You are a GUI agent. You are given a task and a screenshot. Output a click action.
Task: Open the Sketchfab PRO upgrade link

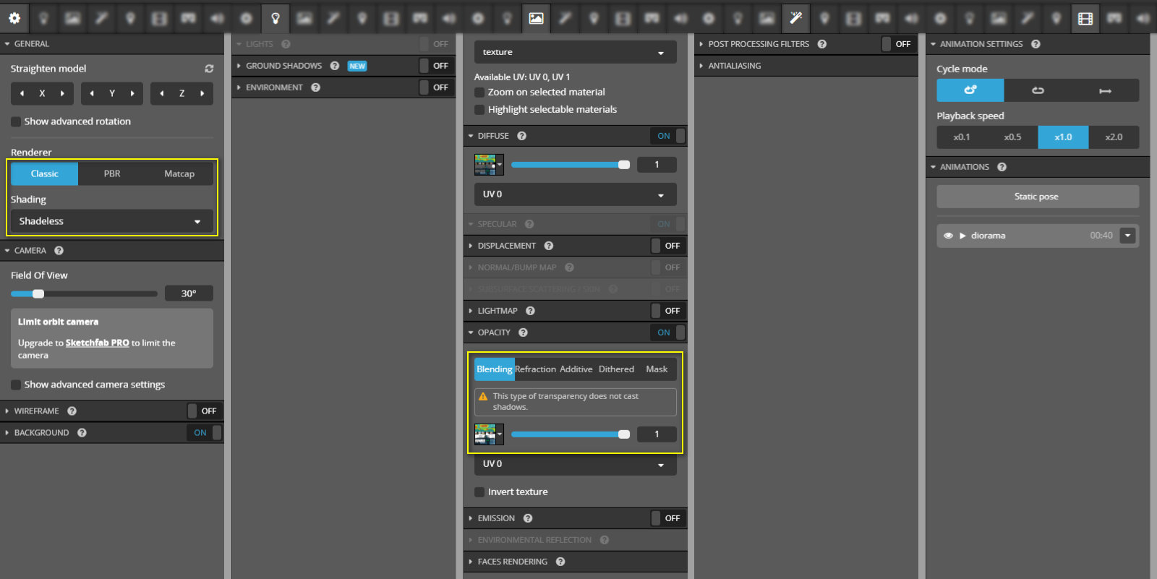pos(97,343)
